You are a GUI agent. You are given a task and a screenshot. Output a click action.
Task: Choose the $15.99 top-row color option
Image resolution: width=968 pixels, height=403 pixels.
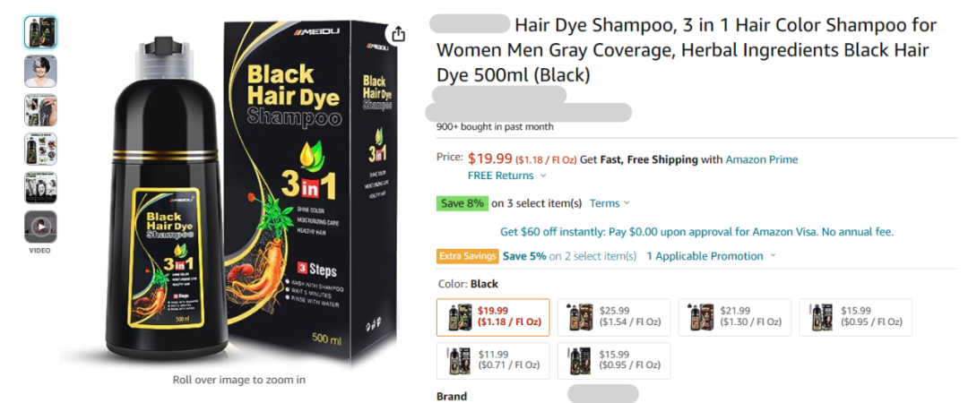[856, 317]
